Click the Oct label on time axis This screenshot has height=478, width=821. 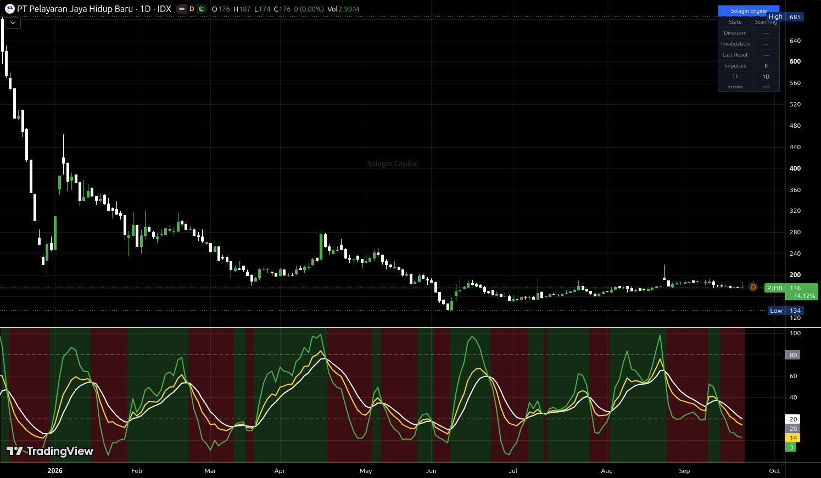(x=774, y=471)
